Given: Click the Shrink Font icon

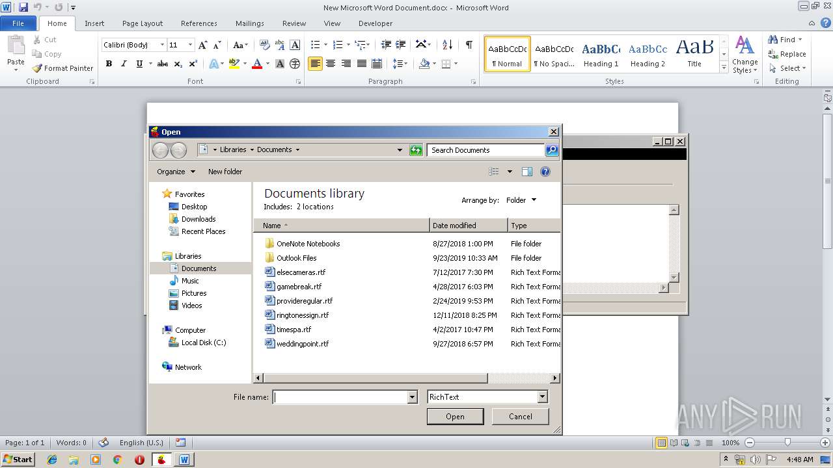Looking at the screenshot, I should (x=218, y=45).
